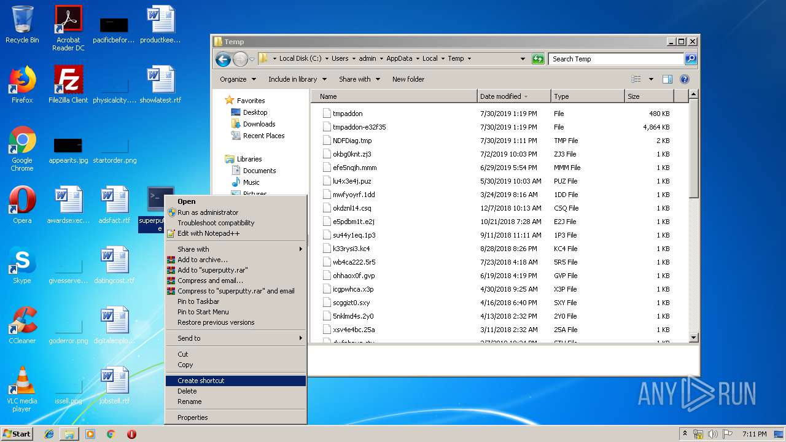The height and width of the screenshot is (442, 786).
Task: Click the taskbar clock 7:11 PM
Action: [x=754, y=434]
